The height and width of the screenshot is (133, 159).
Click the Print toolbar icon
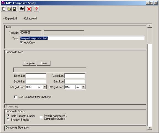click(x=22, y=9)
